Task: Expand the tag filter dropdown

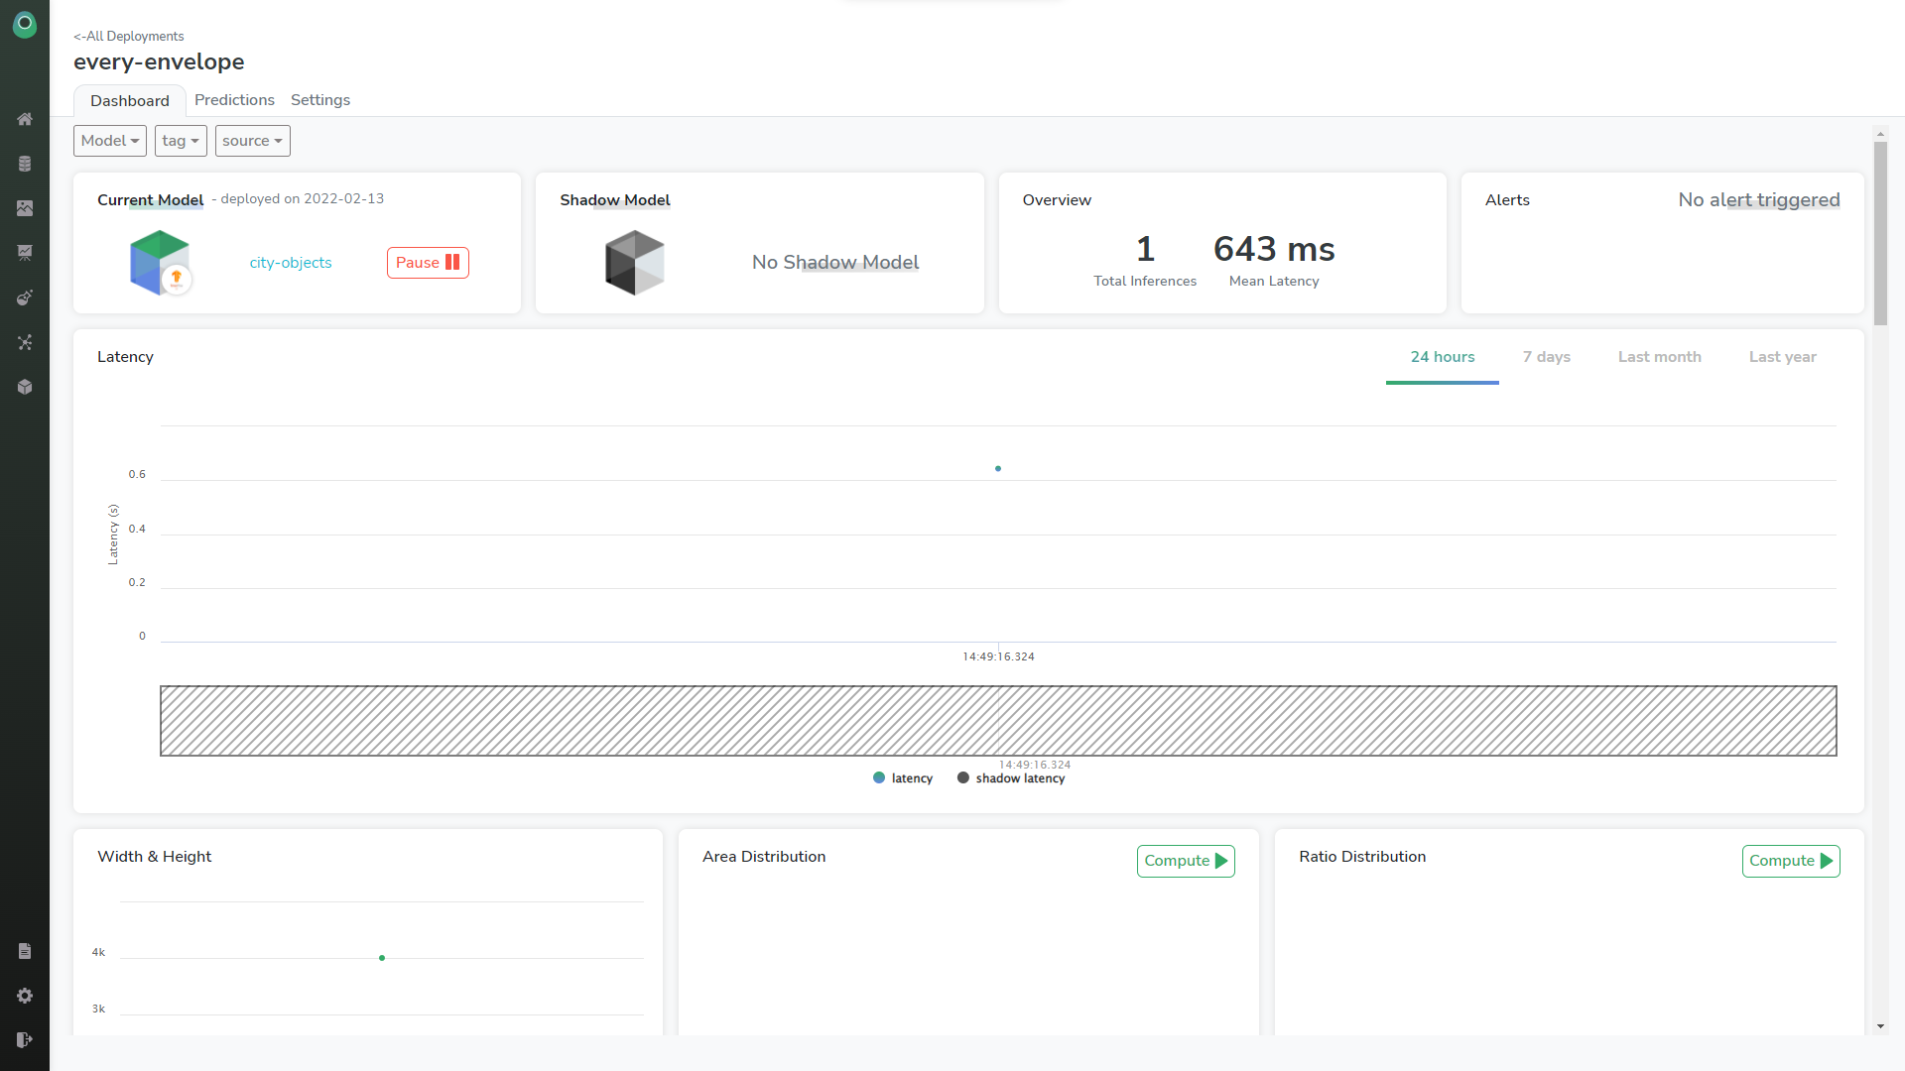Action: pos(181,141)
